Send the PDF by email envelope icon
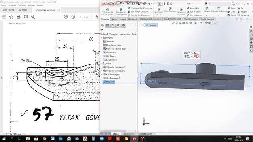Screen dimensions: 253x142 coord(26,17)
